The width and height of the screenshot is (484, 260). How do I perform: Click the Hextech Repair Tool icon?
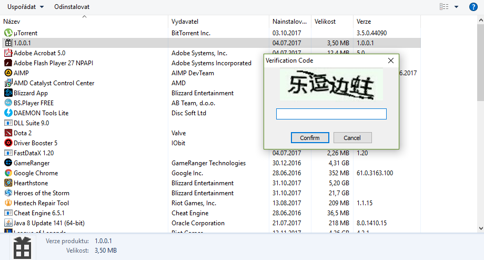click(x=8, y=203)
